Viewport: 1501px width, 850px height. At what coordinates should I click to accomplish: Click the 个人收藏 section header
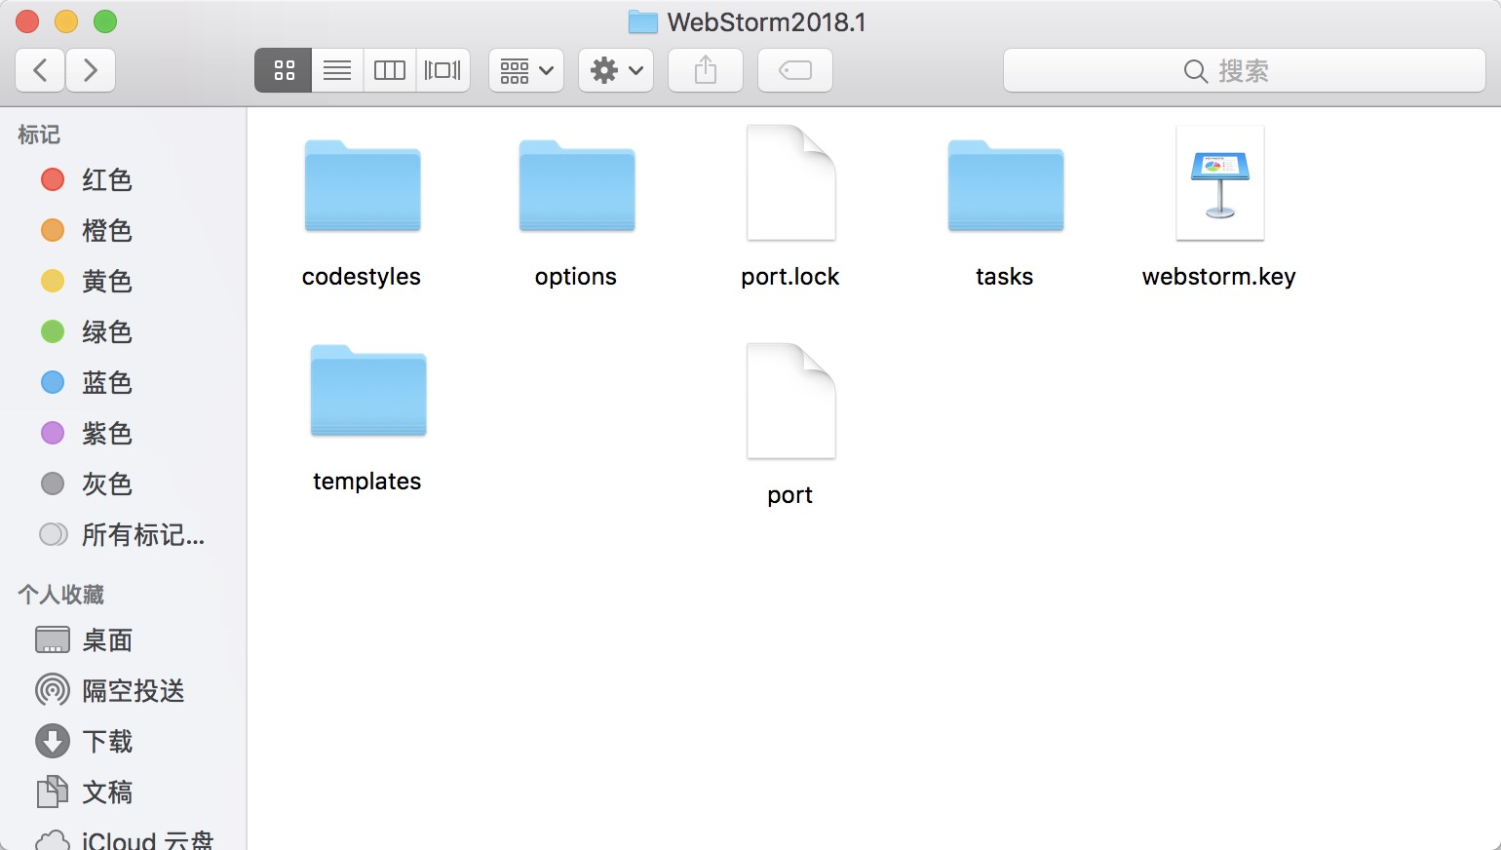coord(61,595)
